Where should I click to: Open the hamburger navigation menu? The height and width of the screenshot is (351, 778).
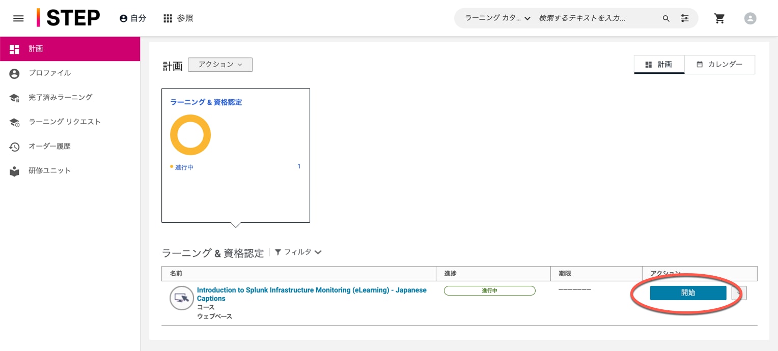click(x=18, y=18)
